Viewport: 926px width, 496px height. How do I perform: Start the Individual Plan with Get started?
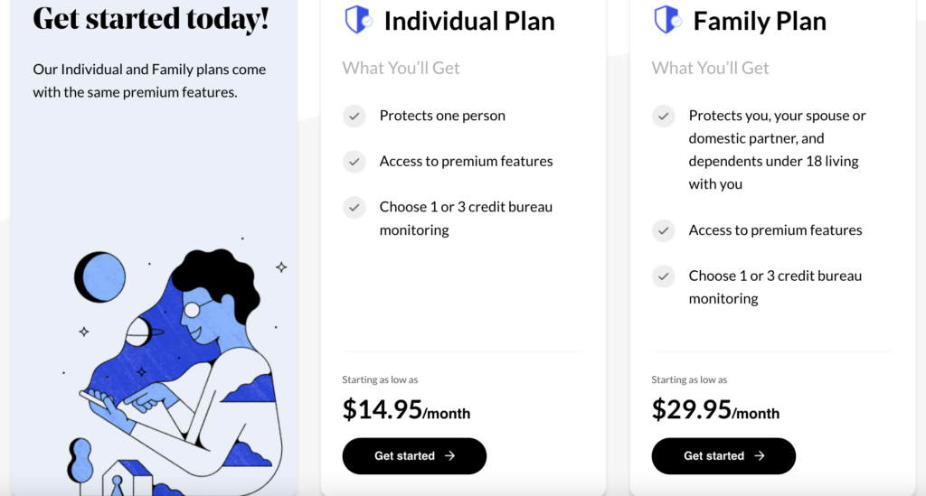[414, 456]
